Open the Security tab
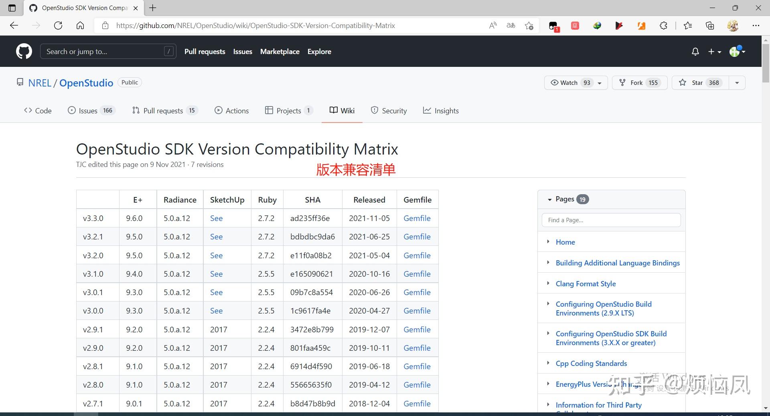This screenshot has width=770, height=416. pyautogui.click(x=389, y=111)
